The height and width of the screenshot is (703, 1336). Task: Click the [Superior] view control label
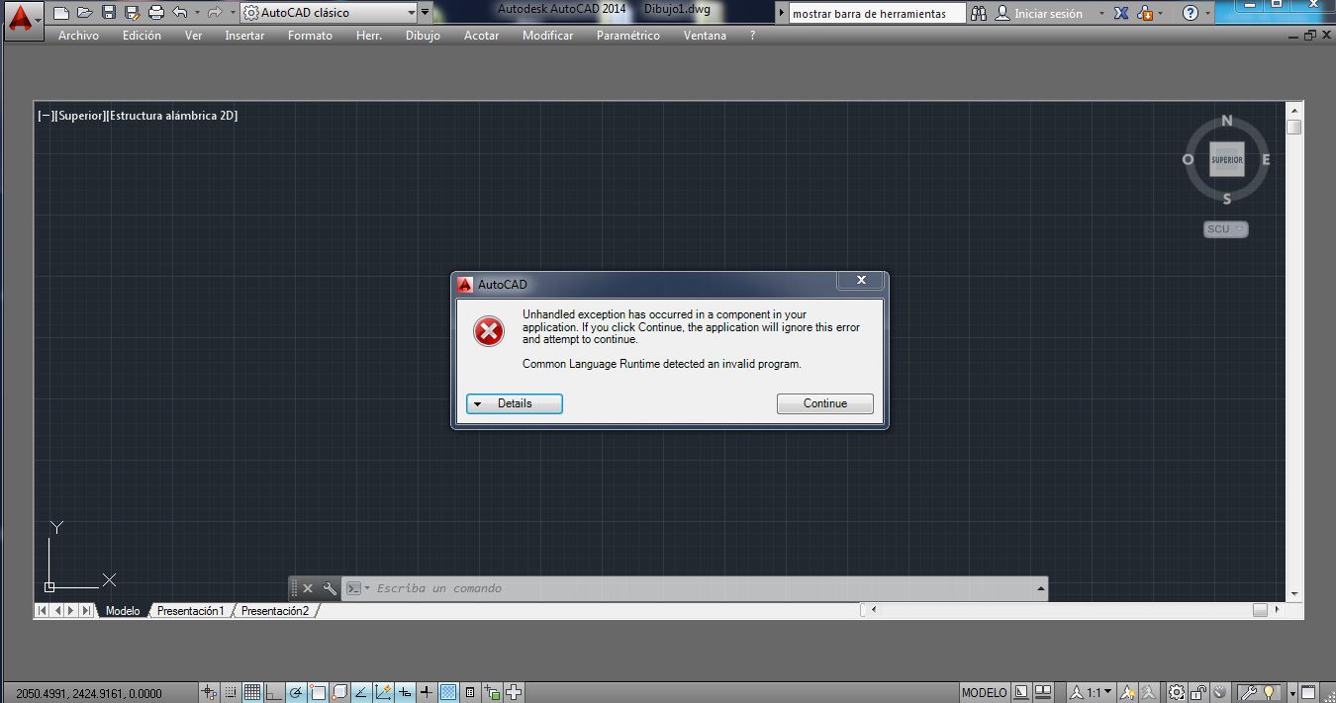tap(80, 116)
